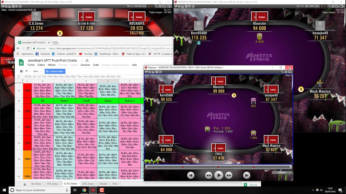Screen dimensions: 346x194
Task: Open the Camtasia recorder taskbar icon
Action: tap(102, 190)
